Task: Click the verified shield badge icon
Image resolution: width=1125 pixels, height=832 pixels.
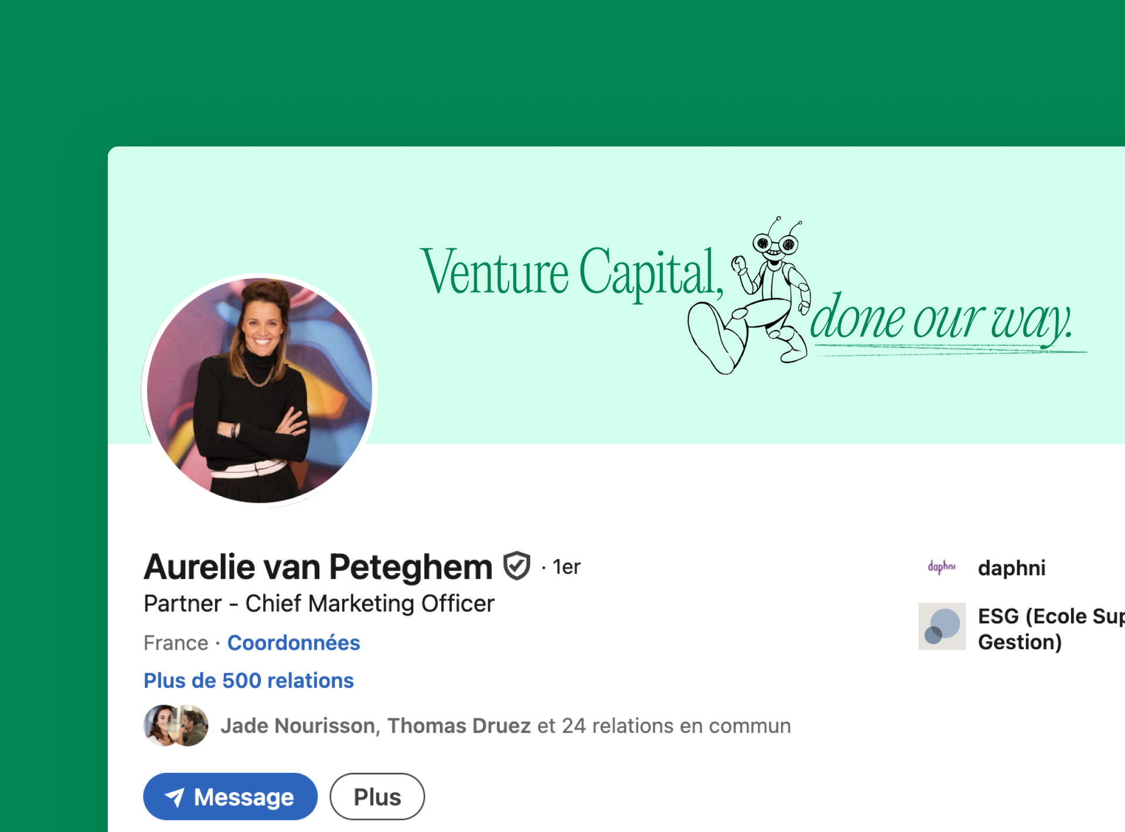Action: click(x=517, y=566)
